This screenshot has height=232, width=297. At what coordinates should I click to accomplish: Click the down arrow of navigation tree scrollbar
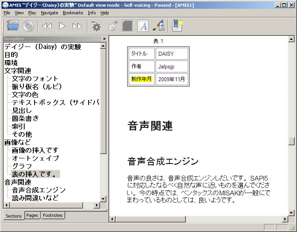103,199
